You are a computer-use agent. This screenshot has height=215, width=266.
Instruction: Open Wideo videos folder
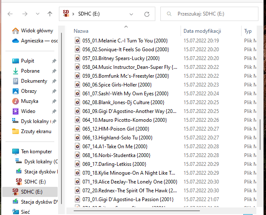tap(24, 111)
